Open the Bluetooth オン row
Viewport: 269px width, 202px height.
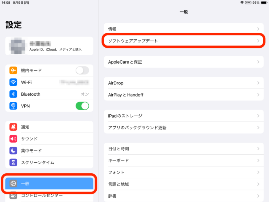point(49,94)
